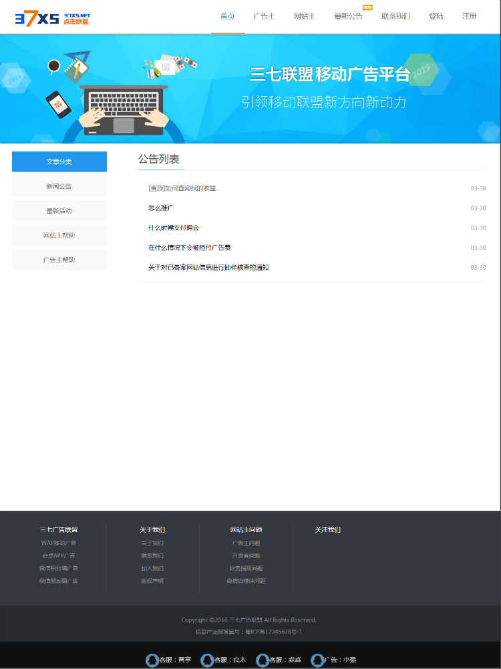Select the 最新活动 category
This screenshot has height=669, width=501.
pos(59,211)
